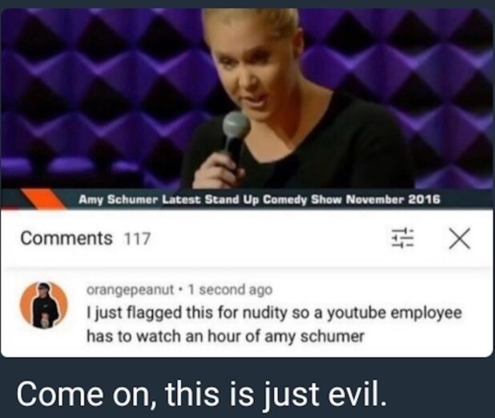Viewport: 495px width, 418px height.
Task: Select the "has to watch an hour" comment line
Action: coord(225,336)
